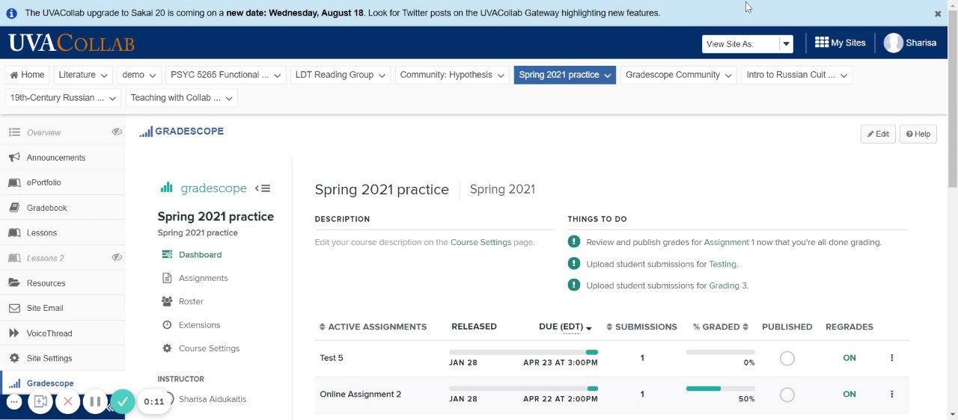
Task: Sort by Due (EDT) column arrow
Action: [589, 328]
